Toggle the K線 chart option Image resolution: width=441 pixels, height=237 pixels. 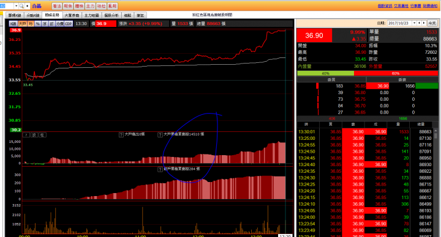[x=13, y=24]
